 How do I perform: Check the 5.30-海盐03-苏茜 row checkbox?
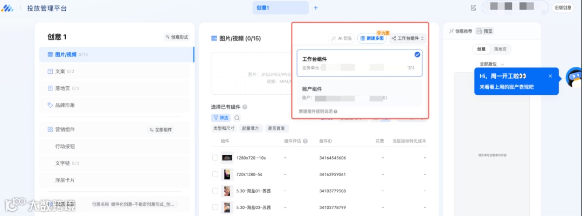tap(215, 207)
